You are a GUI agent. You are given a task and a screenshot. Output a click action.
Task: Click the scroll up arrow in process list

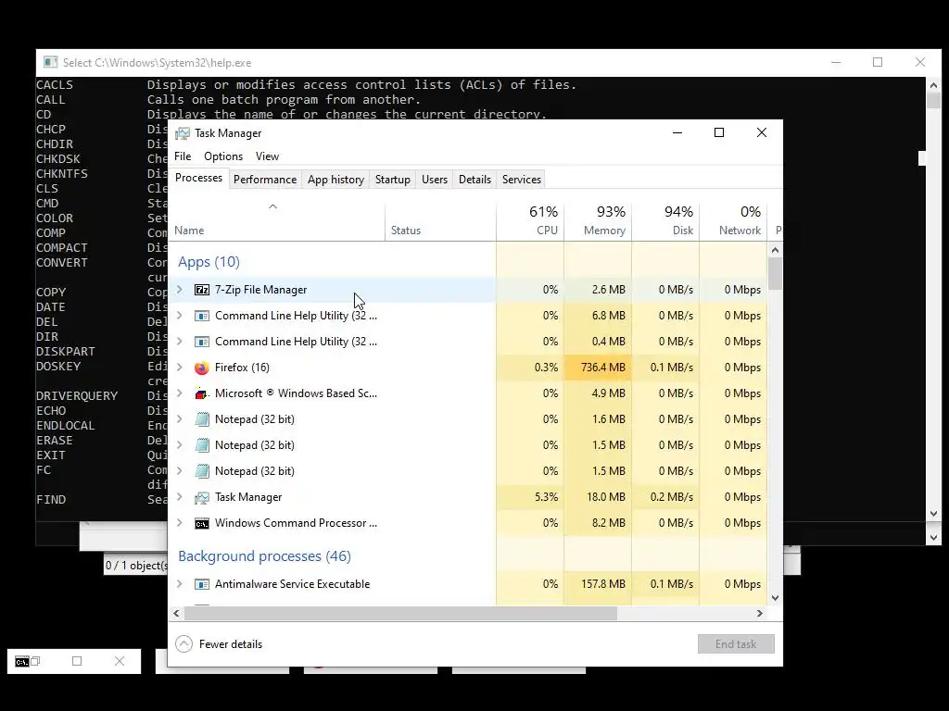click(x=776, y=250)
